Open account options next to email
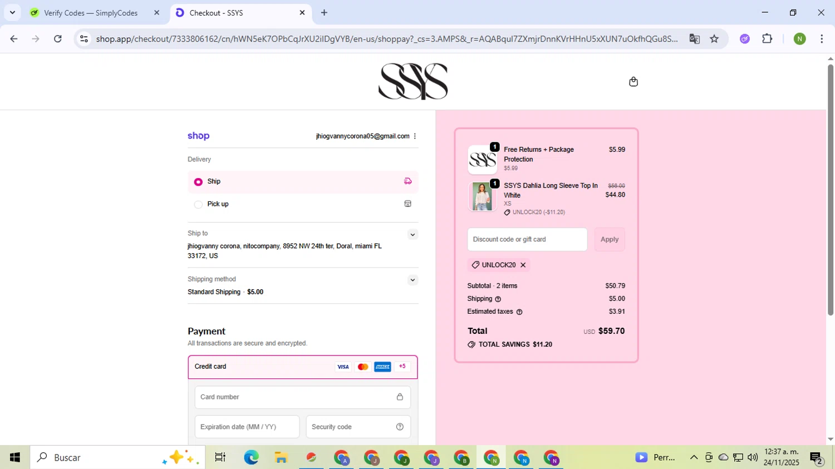Screen dimensions: 835x469 [415, 136]
